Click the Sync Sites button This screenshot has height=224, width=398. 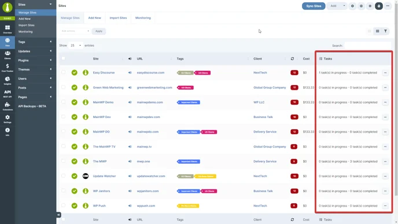[x=314, y=6]
